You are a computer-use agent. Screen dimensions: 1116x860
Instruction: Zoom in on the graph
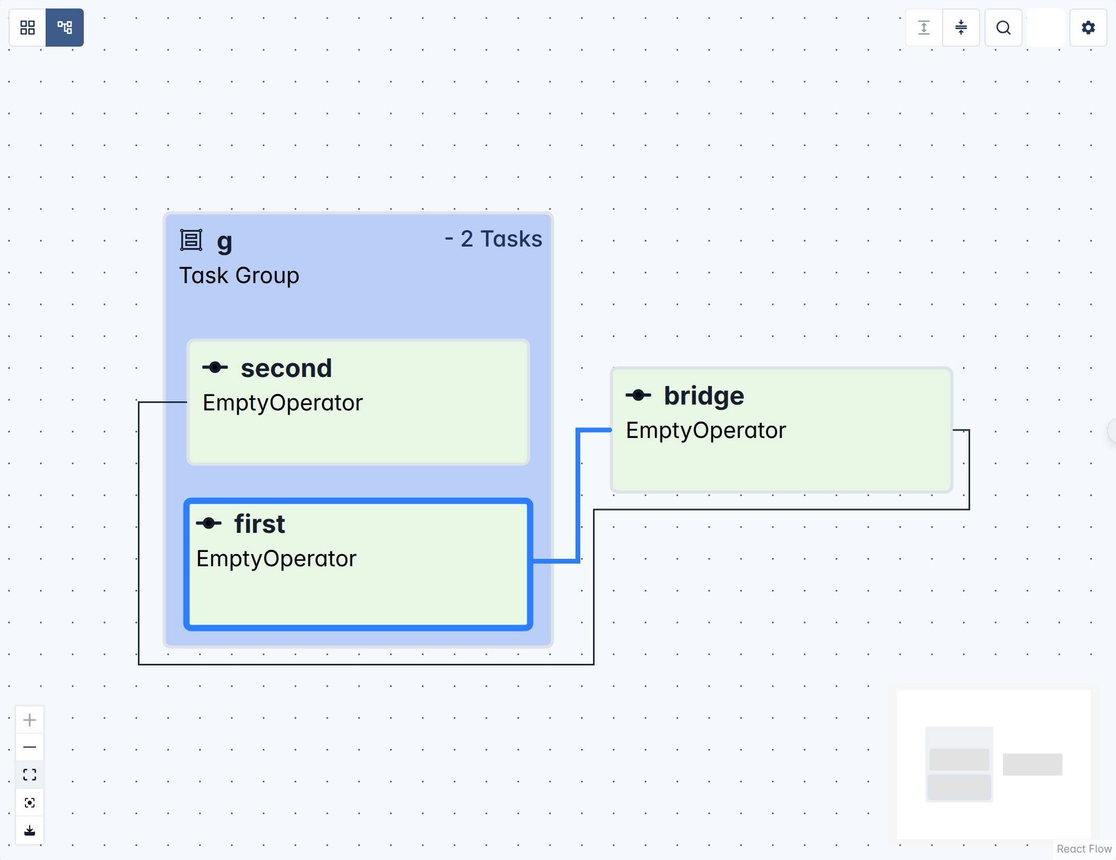click(x=30, y=720)
